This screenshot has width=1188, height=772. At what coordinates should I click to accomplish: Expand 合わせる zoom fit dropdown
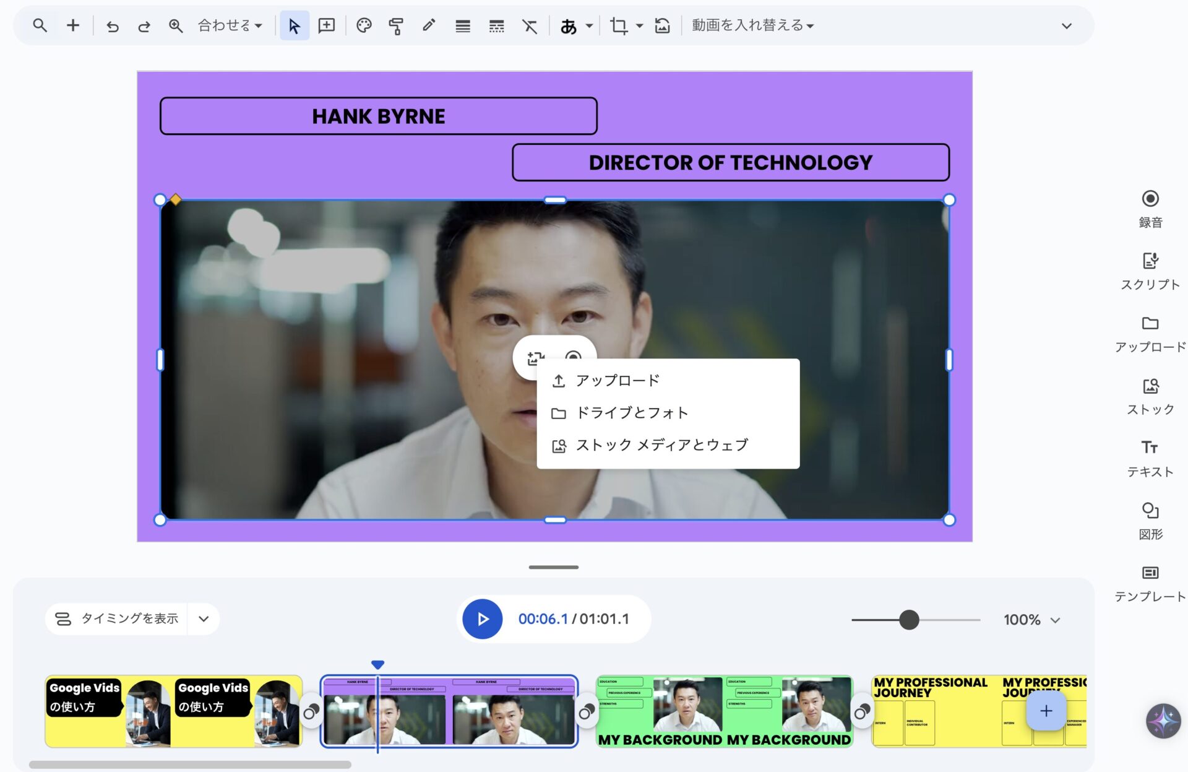230,25
